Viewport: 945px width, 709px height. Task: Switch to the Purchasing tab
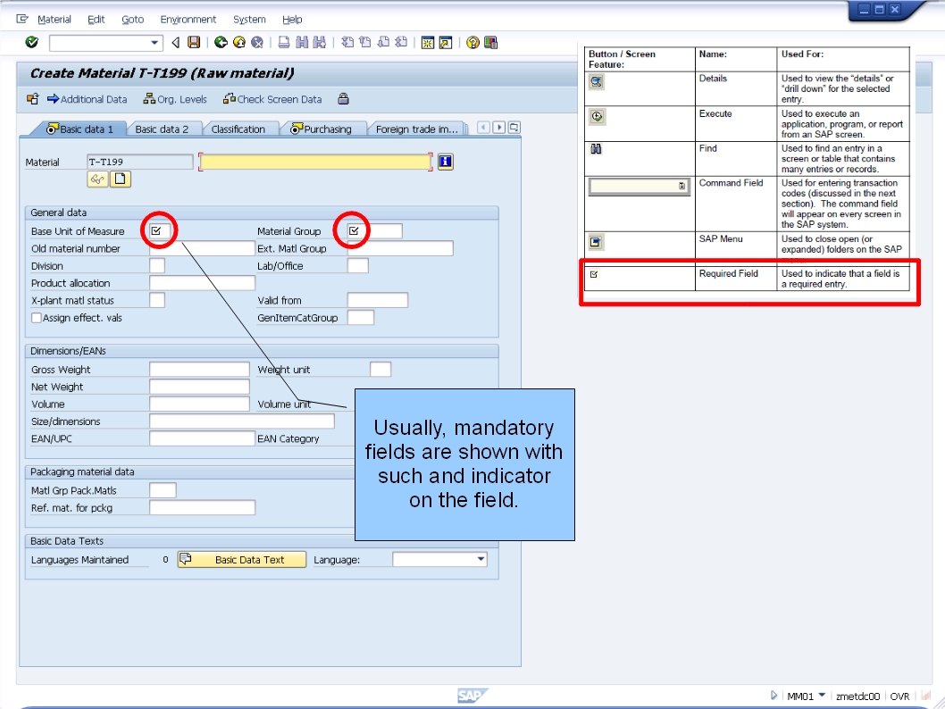click(323, 128)
